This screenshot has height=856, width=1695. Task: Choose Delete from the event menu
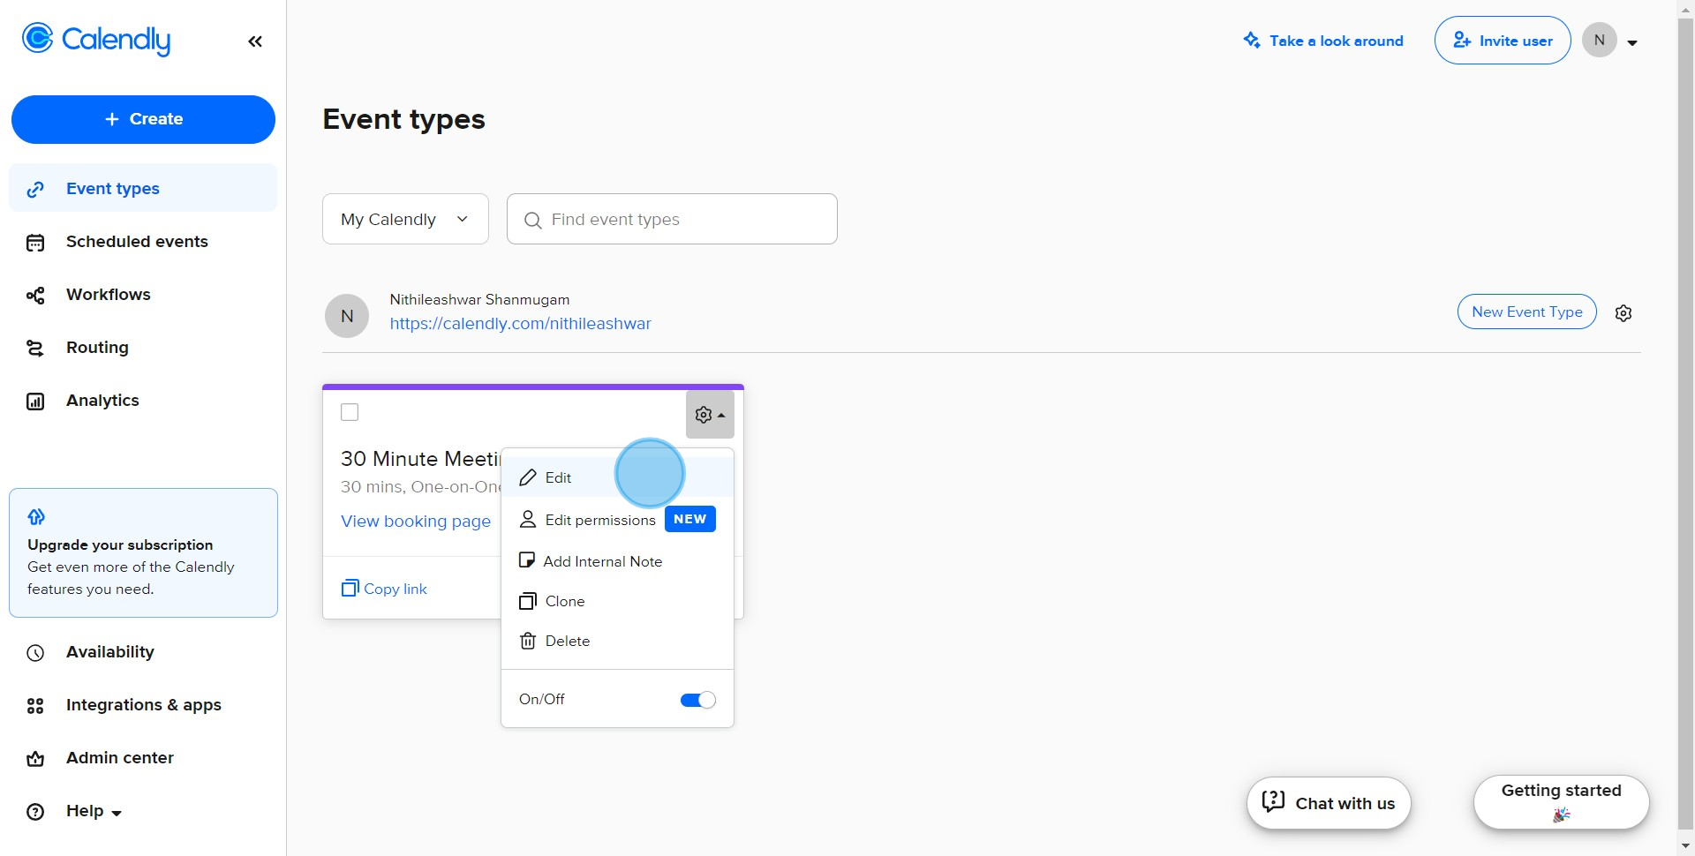point(617,641)
